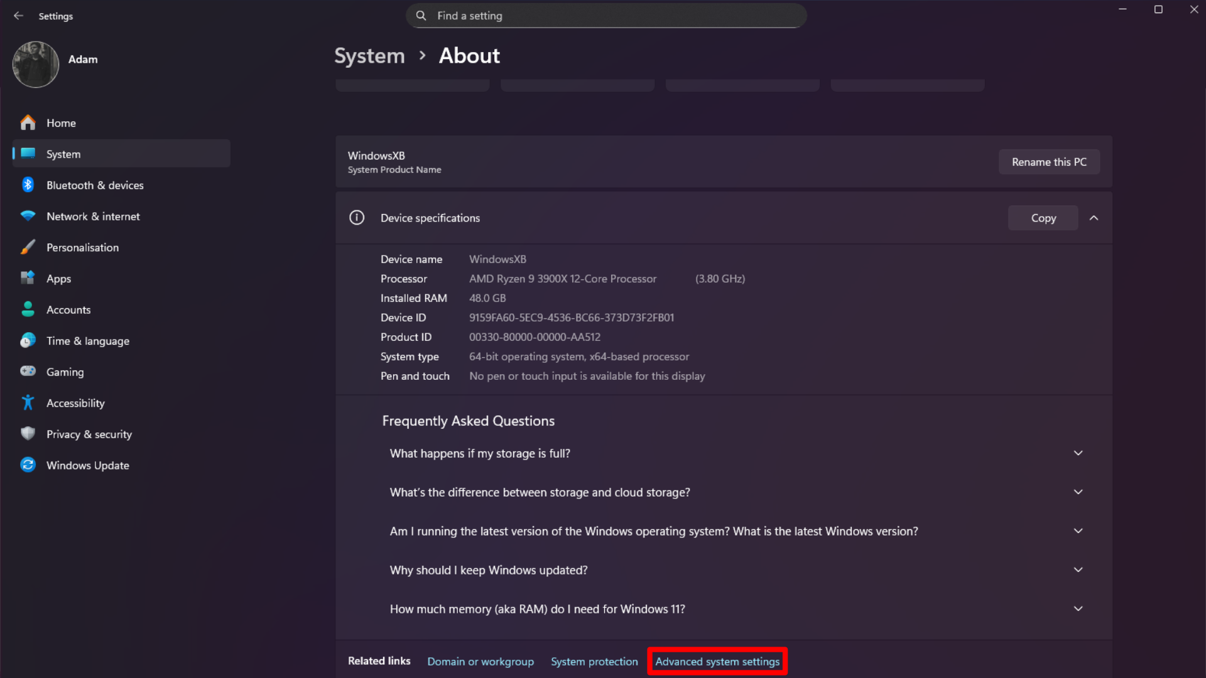1206x678 pixels.
Task: Open Apps settings
Action: pyautogui.click(x=58, y=278)
